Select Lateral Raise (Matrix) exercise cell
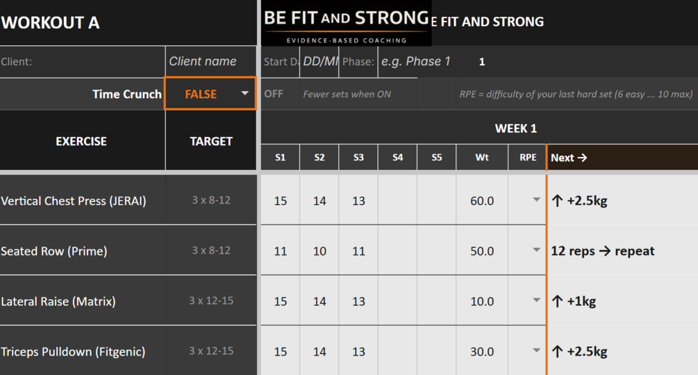The width and height of the screenshot is (698, 375). click(x=82, y=301)
